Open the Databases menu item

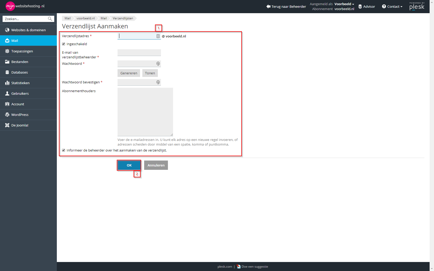coord(28,72)
